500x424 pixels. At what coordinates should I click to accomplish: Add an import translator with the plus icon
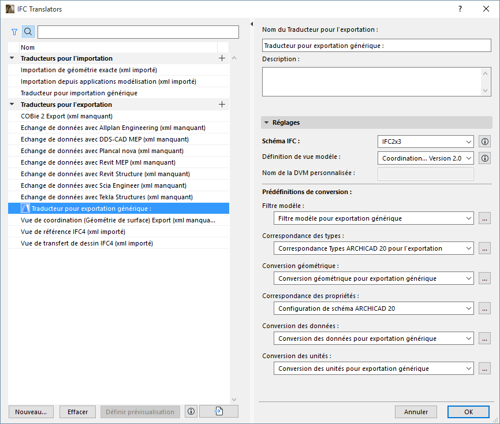222,58
